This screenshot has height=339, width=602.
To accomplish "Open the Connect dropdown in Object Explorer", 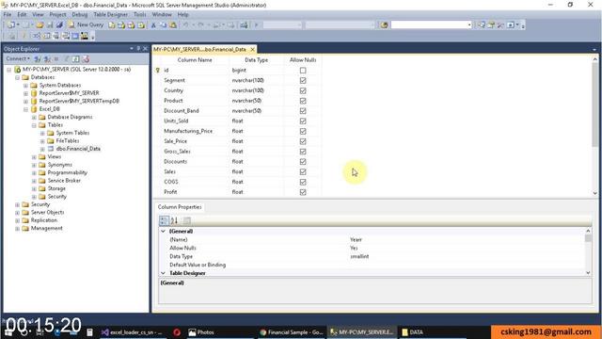I will [x=18, y=58].
